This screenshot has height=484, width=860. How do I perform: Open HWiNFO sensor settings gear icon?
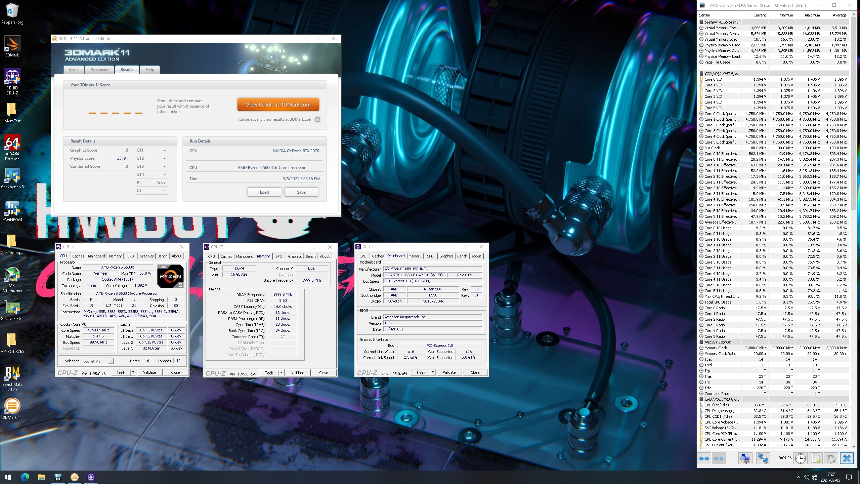(831, 458)
